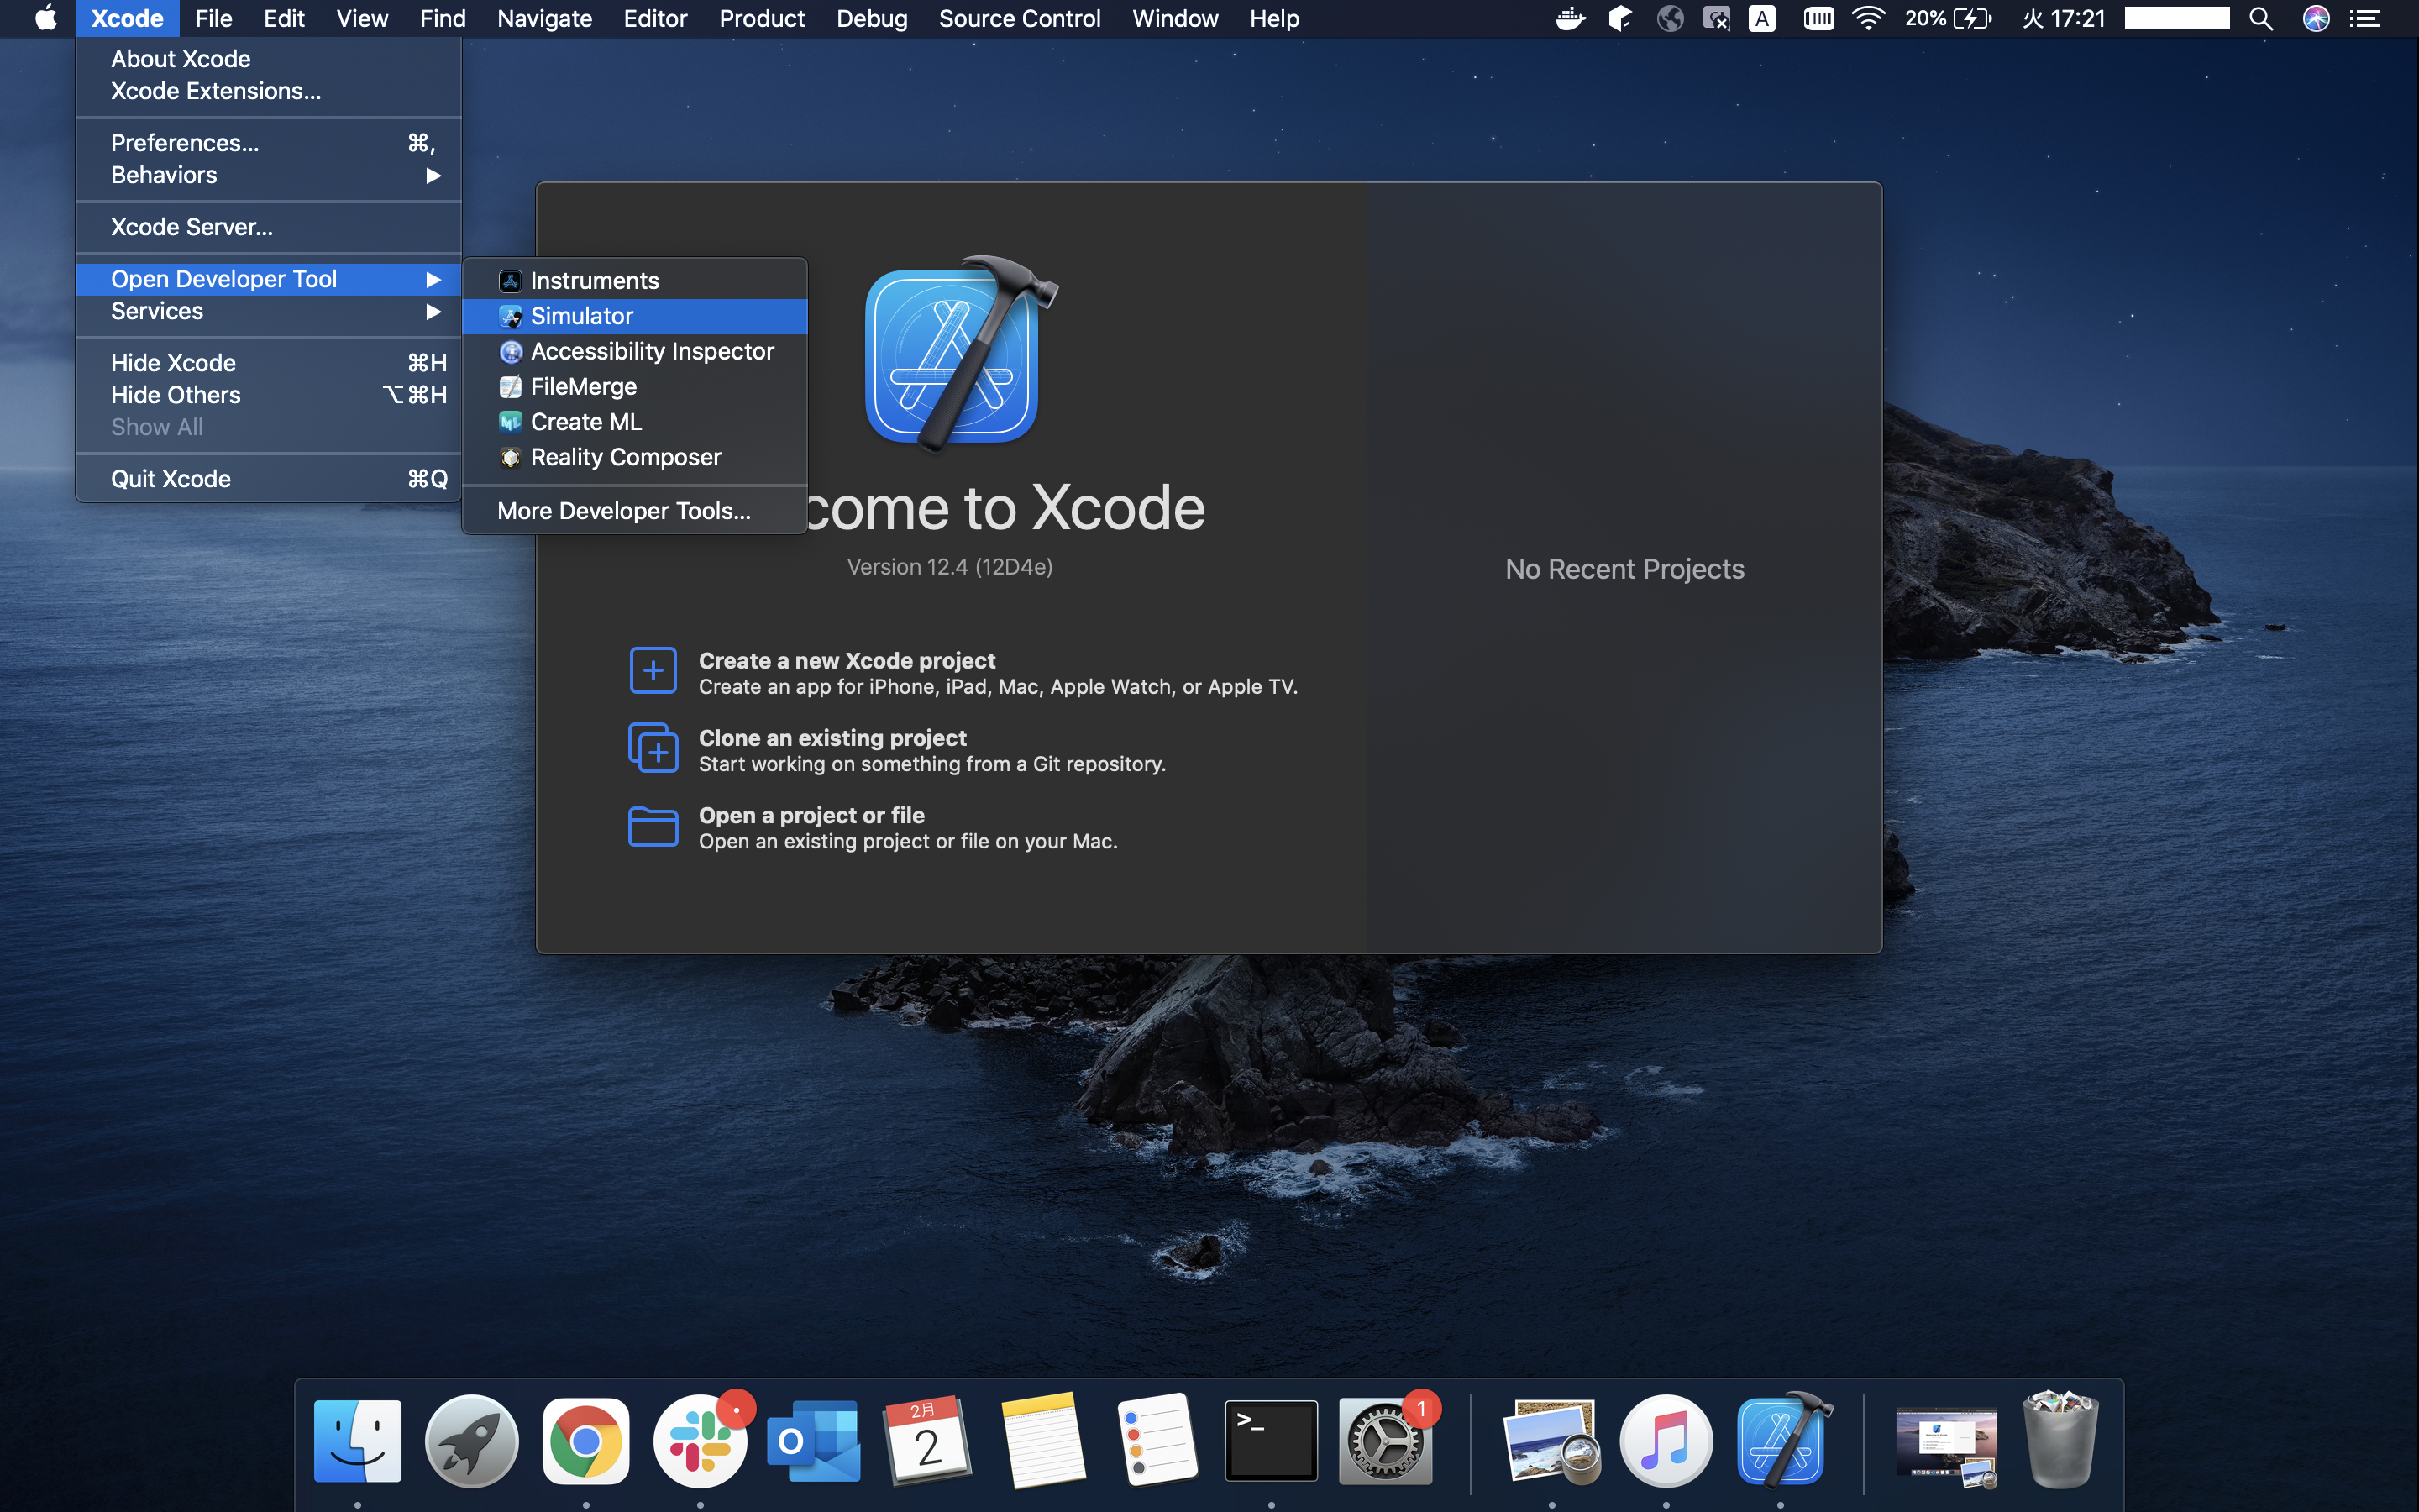Open Preferences… from Xcode menu
The image size is (2419, 1512).
[x=268, y=143]
